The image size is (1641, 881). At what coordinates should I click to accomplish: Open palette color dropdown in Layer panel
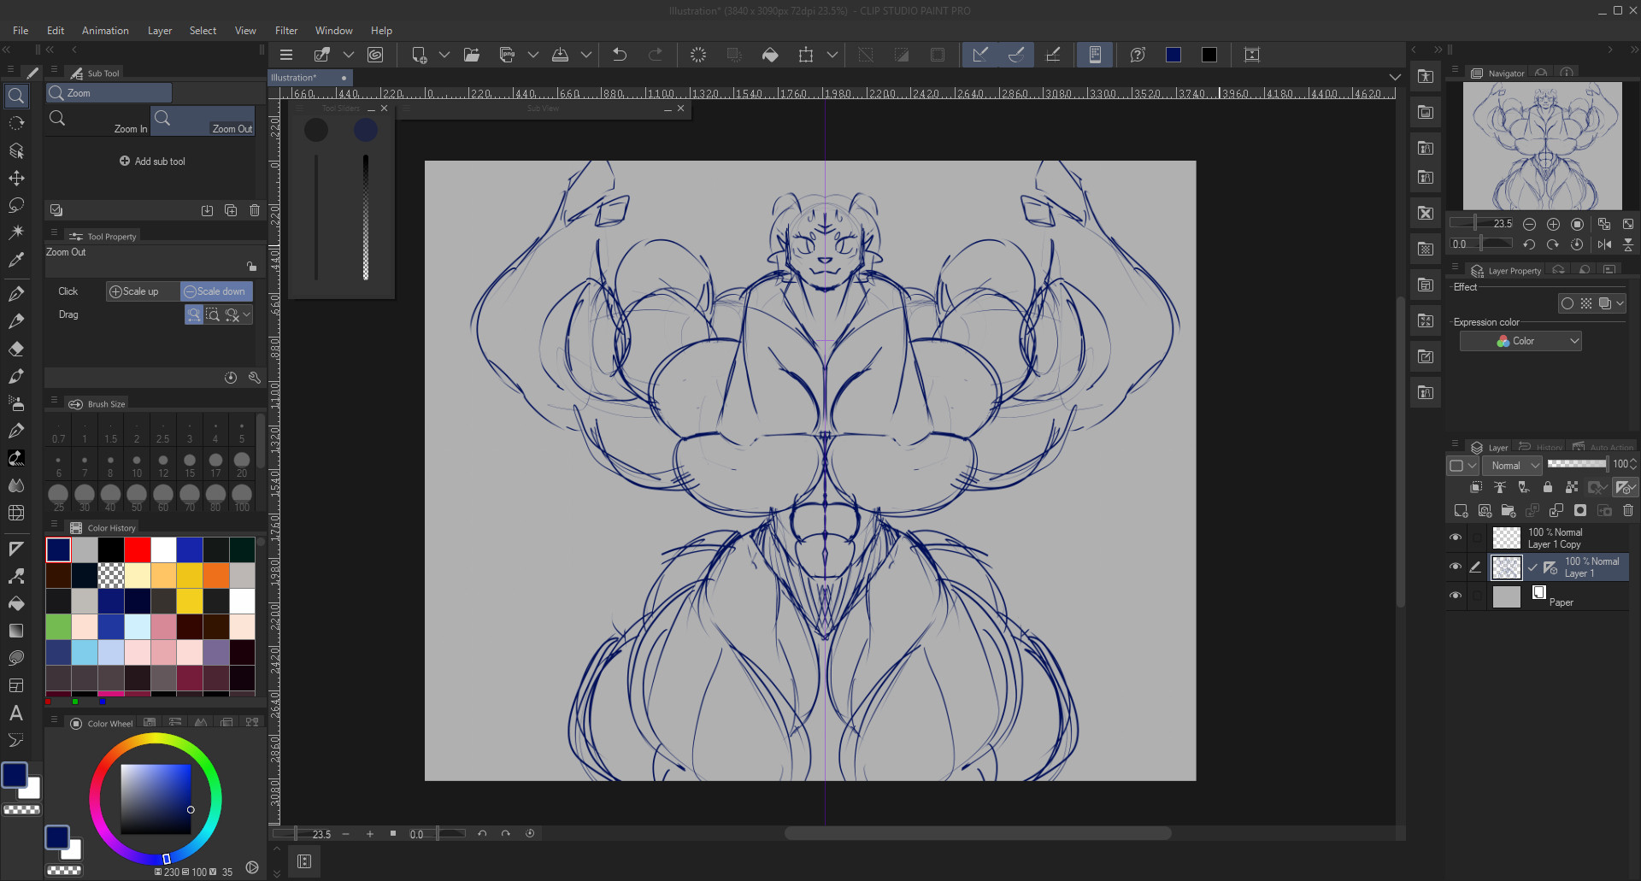(x=1463, y=466)
